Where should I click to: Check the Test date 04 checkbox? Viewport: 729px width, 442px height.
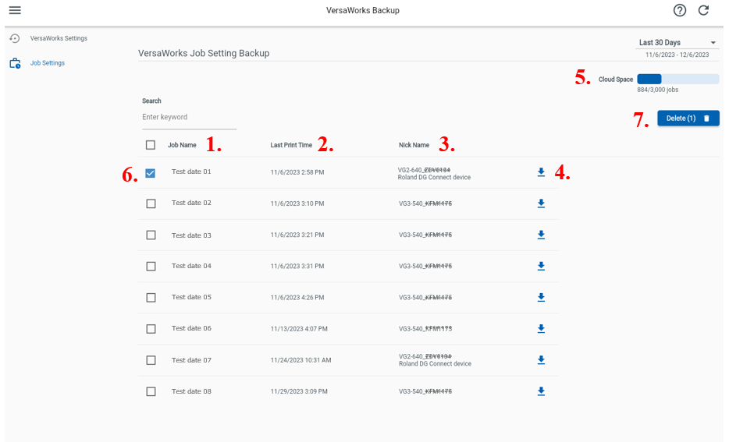(x=151, y=267)
